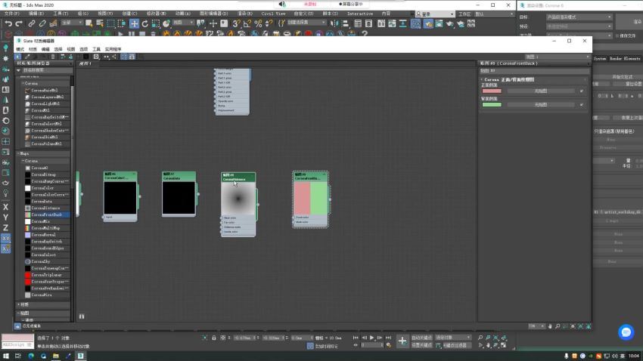Open the selection filter dropdown
Viewport: 643px width, 361px height.
(72, 23)
